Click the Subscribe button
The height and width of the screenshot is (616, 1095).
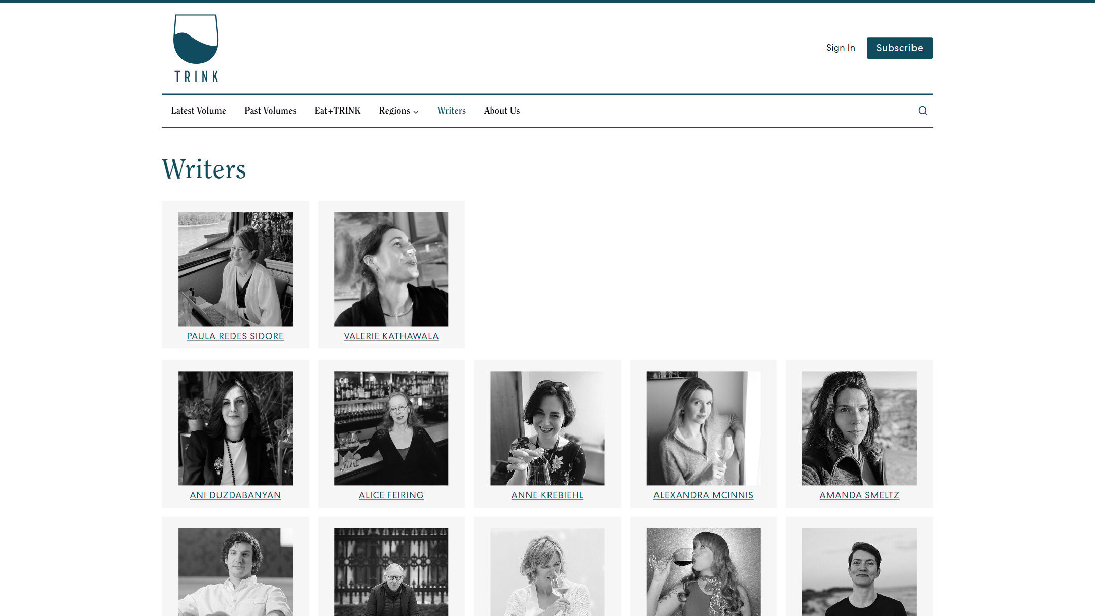pos(899,48)
